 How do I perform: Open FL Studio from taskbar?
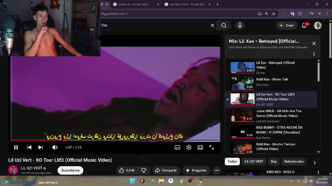[142, 181]
